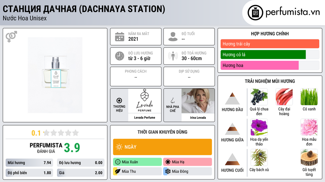Click the Thời gian khuyên dùng heading
The height and width of the screenshot is (182, 325).
coord(162,132)
